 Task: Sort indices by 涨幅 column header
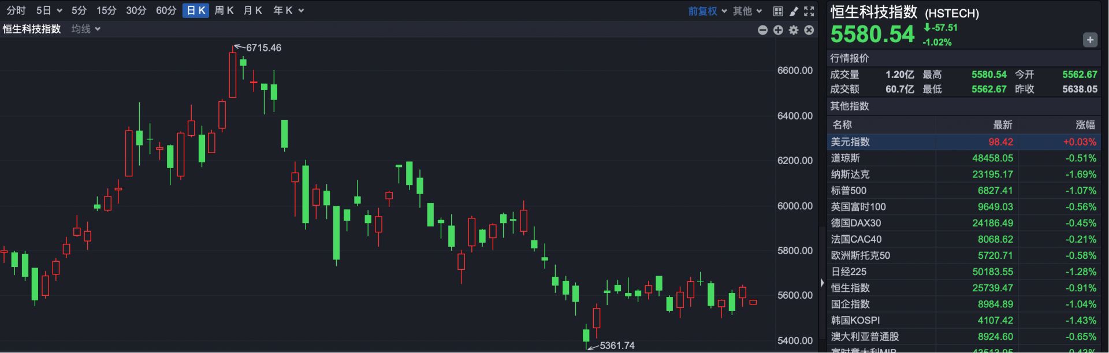[x=1085, y=125]
